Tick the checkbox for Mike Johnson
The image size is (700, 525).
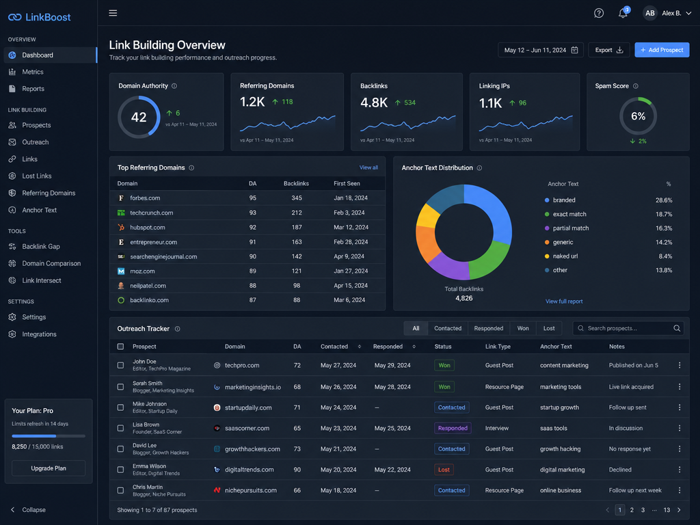coord(120,407)
